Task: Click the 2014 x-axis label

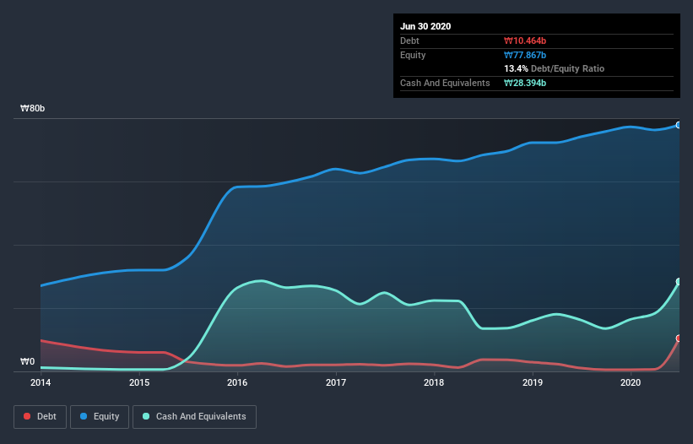Action: 41,382
